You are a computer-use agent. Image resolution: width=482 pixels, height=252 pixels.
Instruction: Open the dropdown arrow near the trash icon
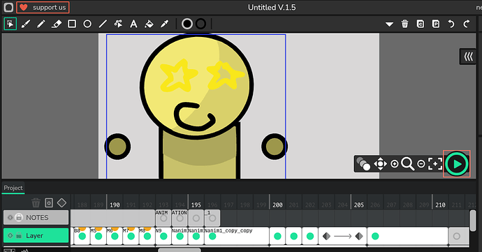[390, 24]
